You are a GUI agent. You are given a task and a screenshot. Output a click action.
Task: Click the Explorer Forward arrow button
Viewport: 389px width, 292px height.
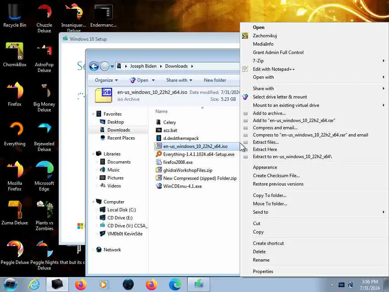[104, 66]
